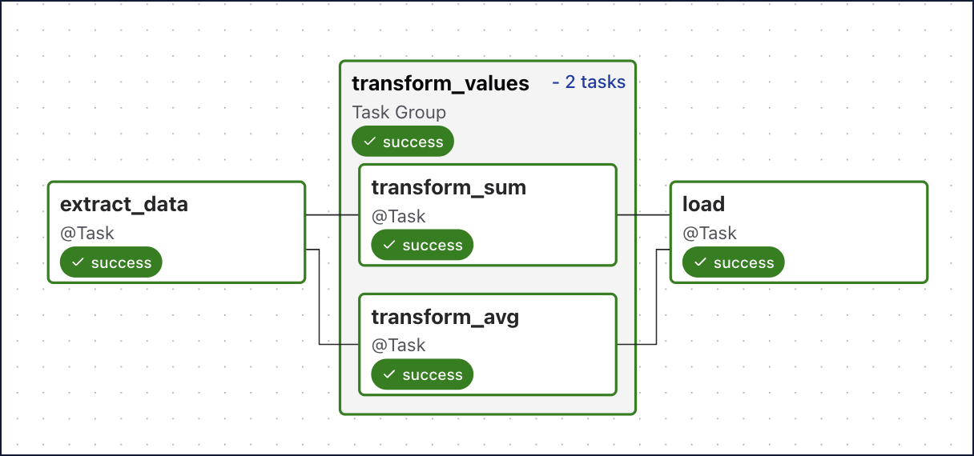The width and height of the screenshot is (974, 456).
Task: Click the @Task label under load
Action: point(710,234)
